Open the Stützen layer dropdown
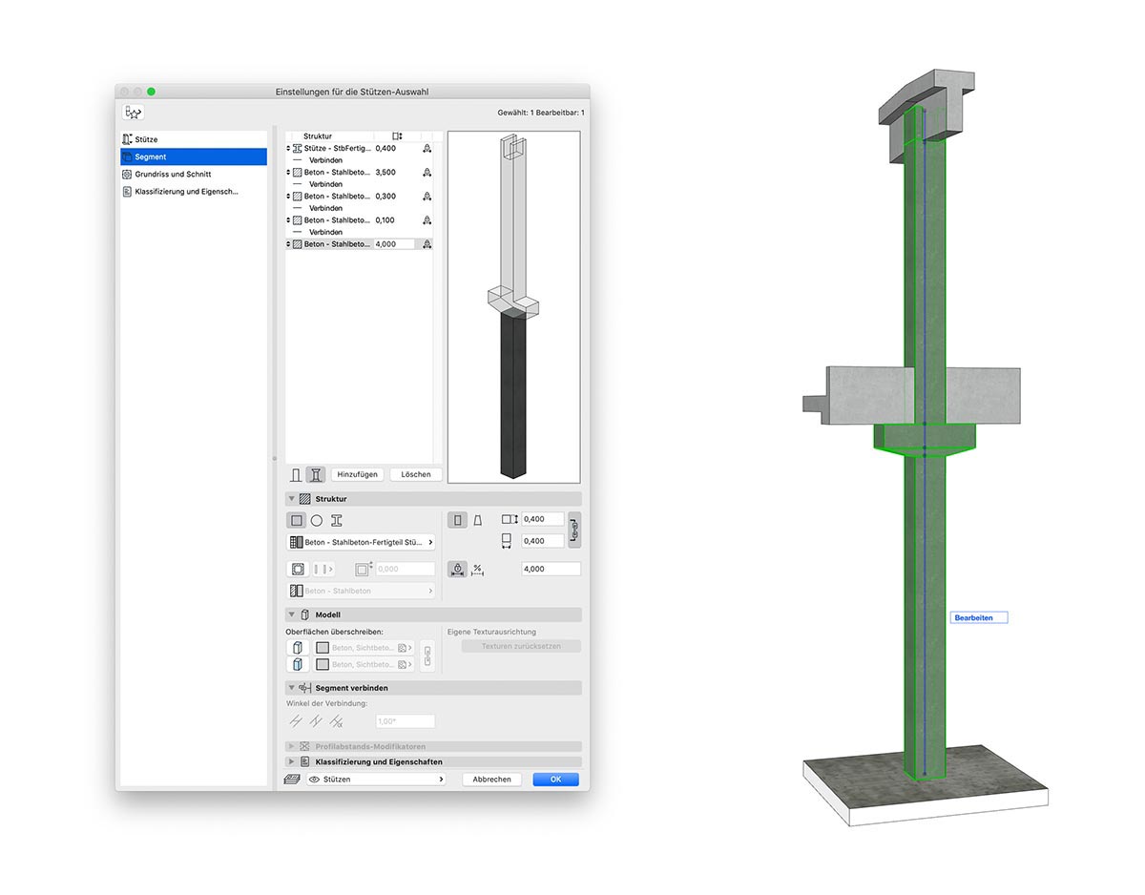Viewport: 1145px width, 895px height. [376, 780]
